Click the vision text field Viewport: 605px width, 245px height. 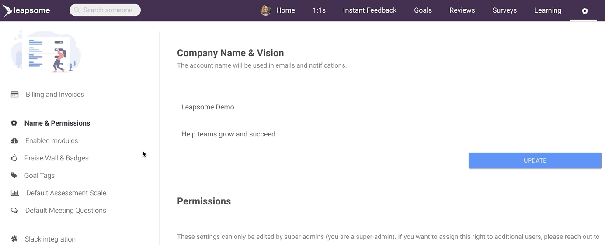(389, 134)
